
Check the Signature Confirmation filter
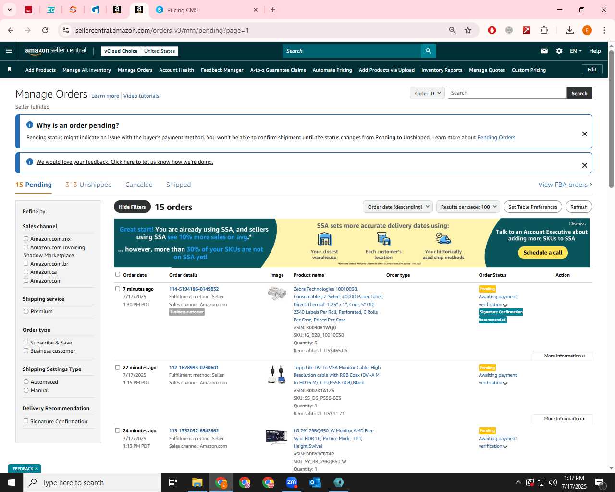[26, 421]
